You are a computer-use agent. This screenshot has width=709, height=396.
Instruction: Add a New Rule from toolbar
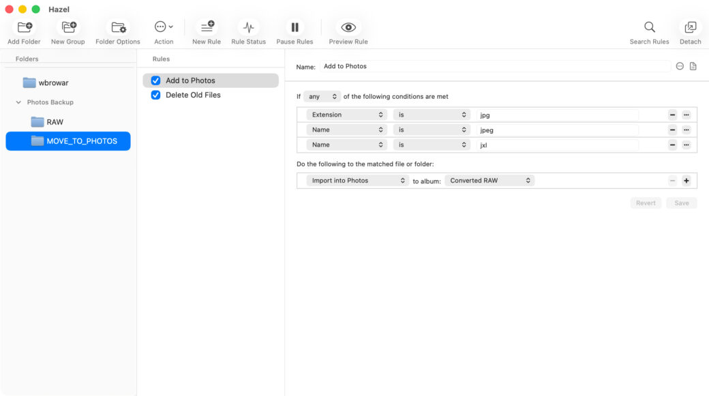207,27
